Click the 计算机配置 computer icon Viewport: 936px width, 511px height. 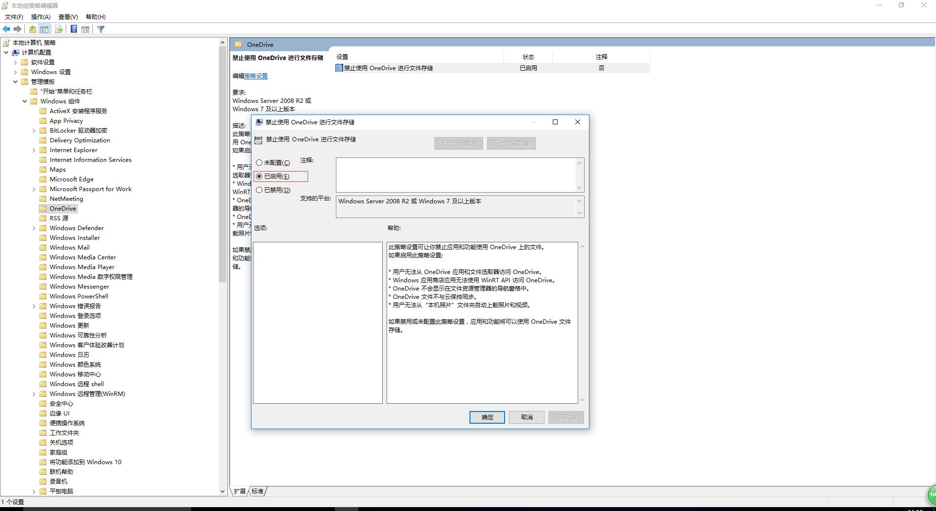coord(16,53)
